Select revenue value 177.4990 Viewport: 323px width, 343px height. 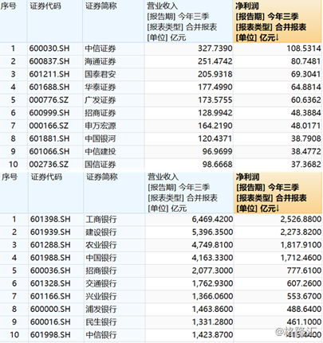pyautogui.click(x=215, y=88)
